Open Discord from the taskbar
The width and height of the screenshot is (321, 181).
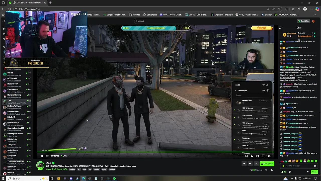(71, 178)
